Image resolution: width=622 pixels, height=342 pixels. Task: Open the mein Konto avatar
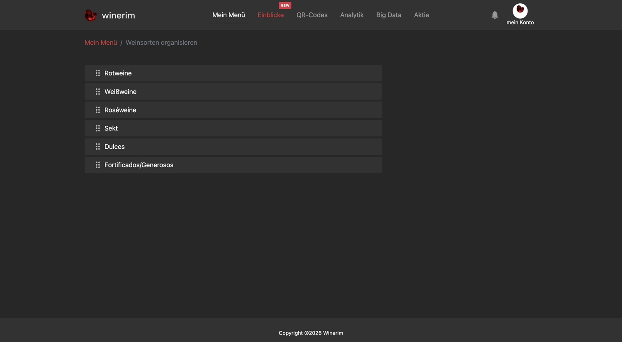click(520, 11)
